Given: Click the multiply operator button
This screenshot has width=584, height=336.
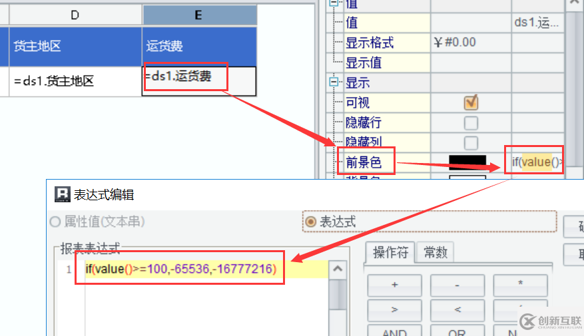Looking at the screenshot, I should pyautogui.click(x=520, y=285).
